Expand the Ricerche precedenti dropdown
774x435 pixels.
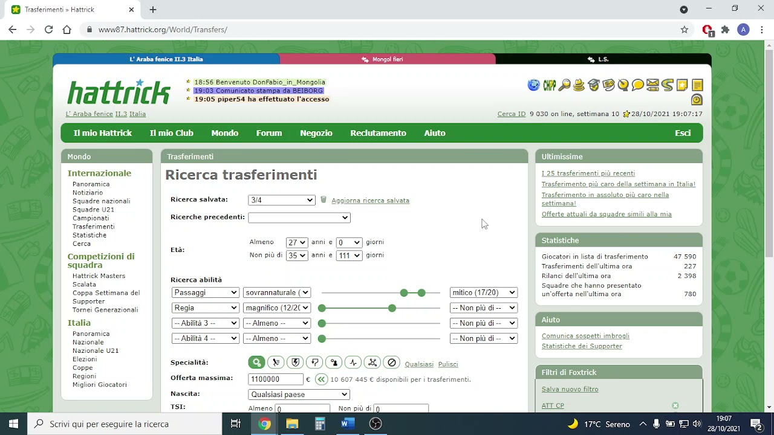[x=299, y=217]
